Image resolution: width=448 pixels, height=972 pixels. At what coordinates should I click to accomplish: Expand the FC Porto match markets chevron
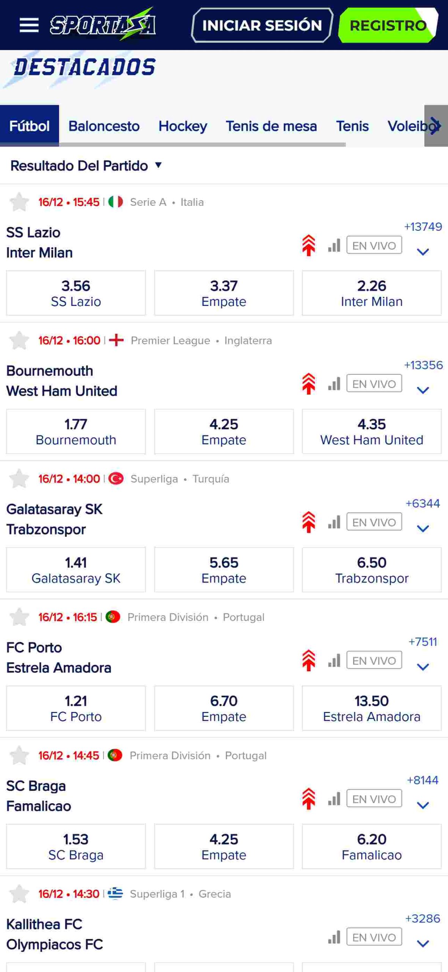[x=423, y=667]
